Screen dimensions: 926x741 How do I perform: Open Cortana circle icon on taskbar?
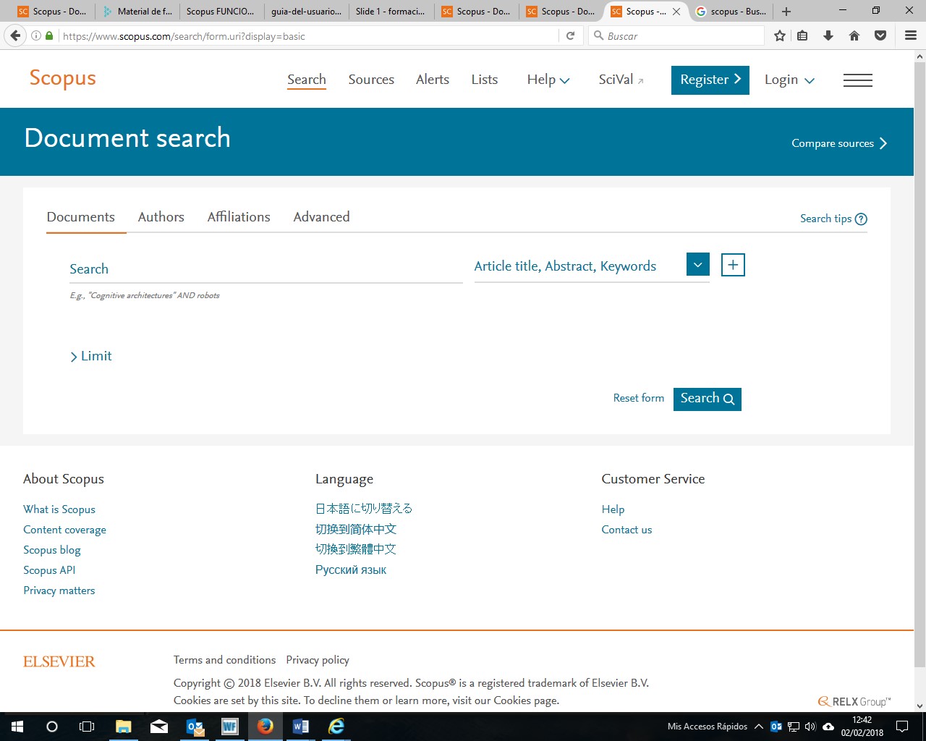point(52,727)
